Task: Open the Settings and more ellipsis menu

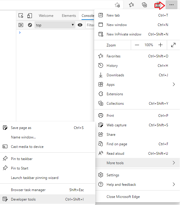Action: (x=172, y=5)
